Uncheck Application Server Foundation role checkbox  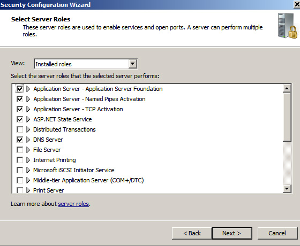pyautogui.click(x=20, y=89)
